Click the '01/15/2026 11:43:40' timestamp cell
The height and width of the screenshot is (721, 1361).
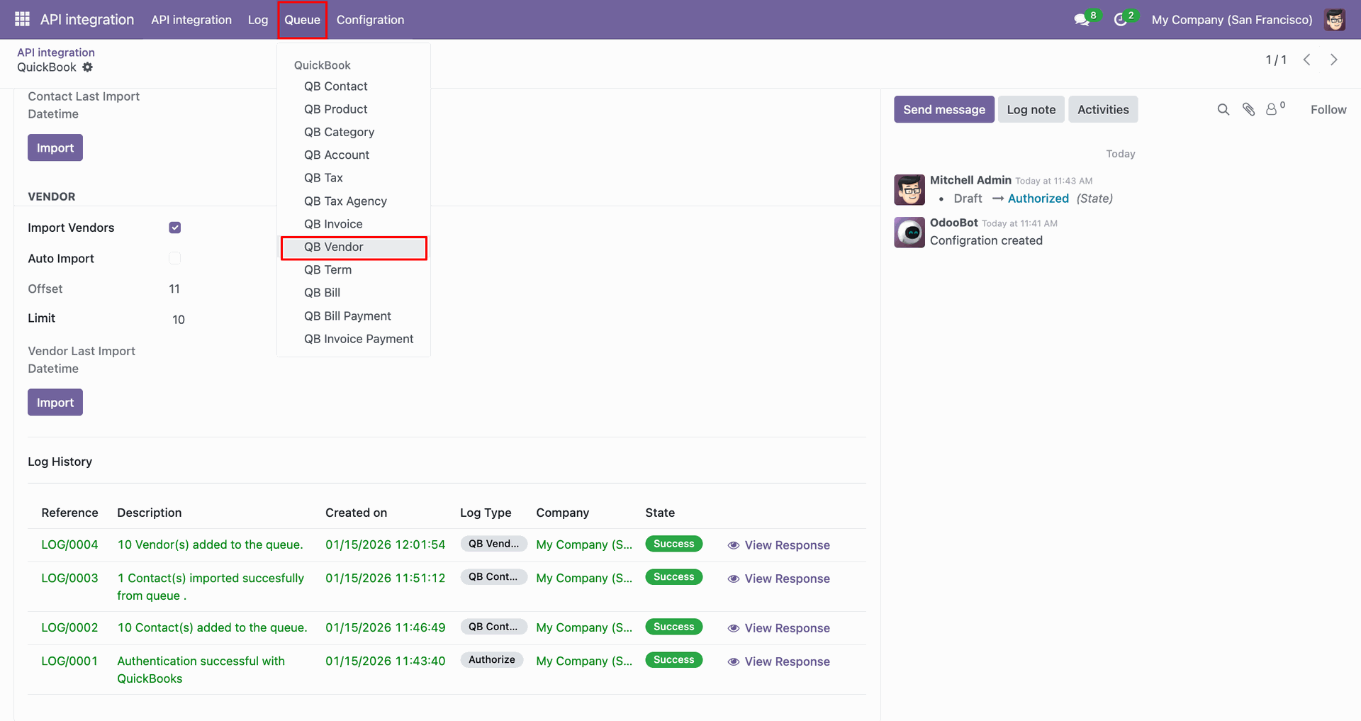click(x=385, y=661)
